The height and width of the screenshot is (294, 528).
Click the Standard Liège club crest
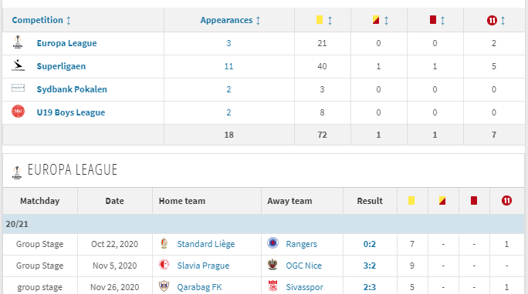click(x=164, y=243)
